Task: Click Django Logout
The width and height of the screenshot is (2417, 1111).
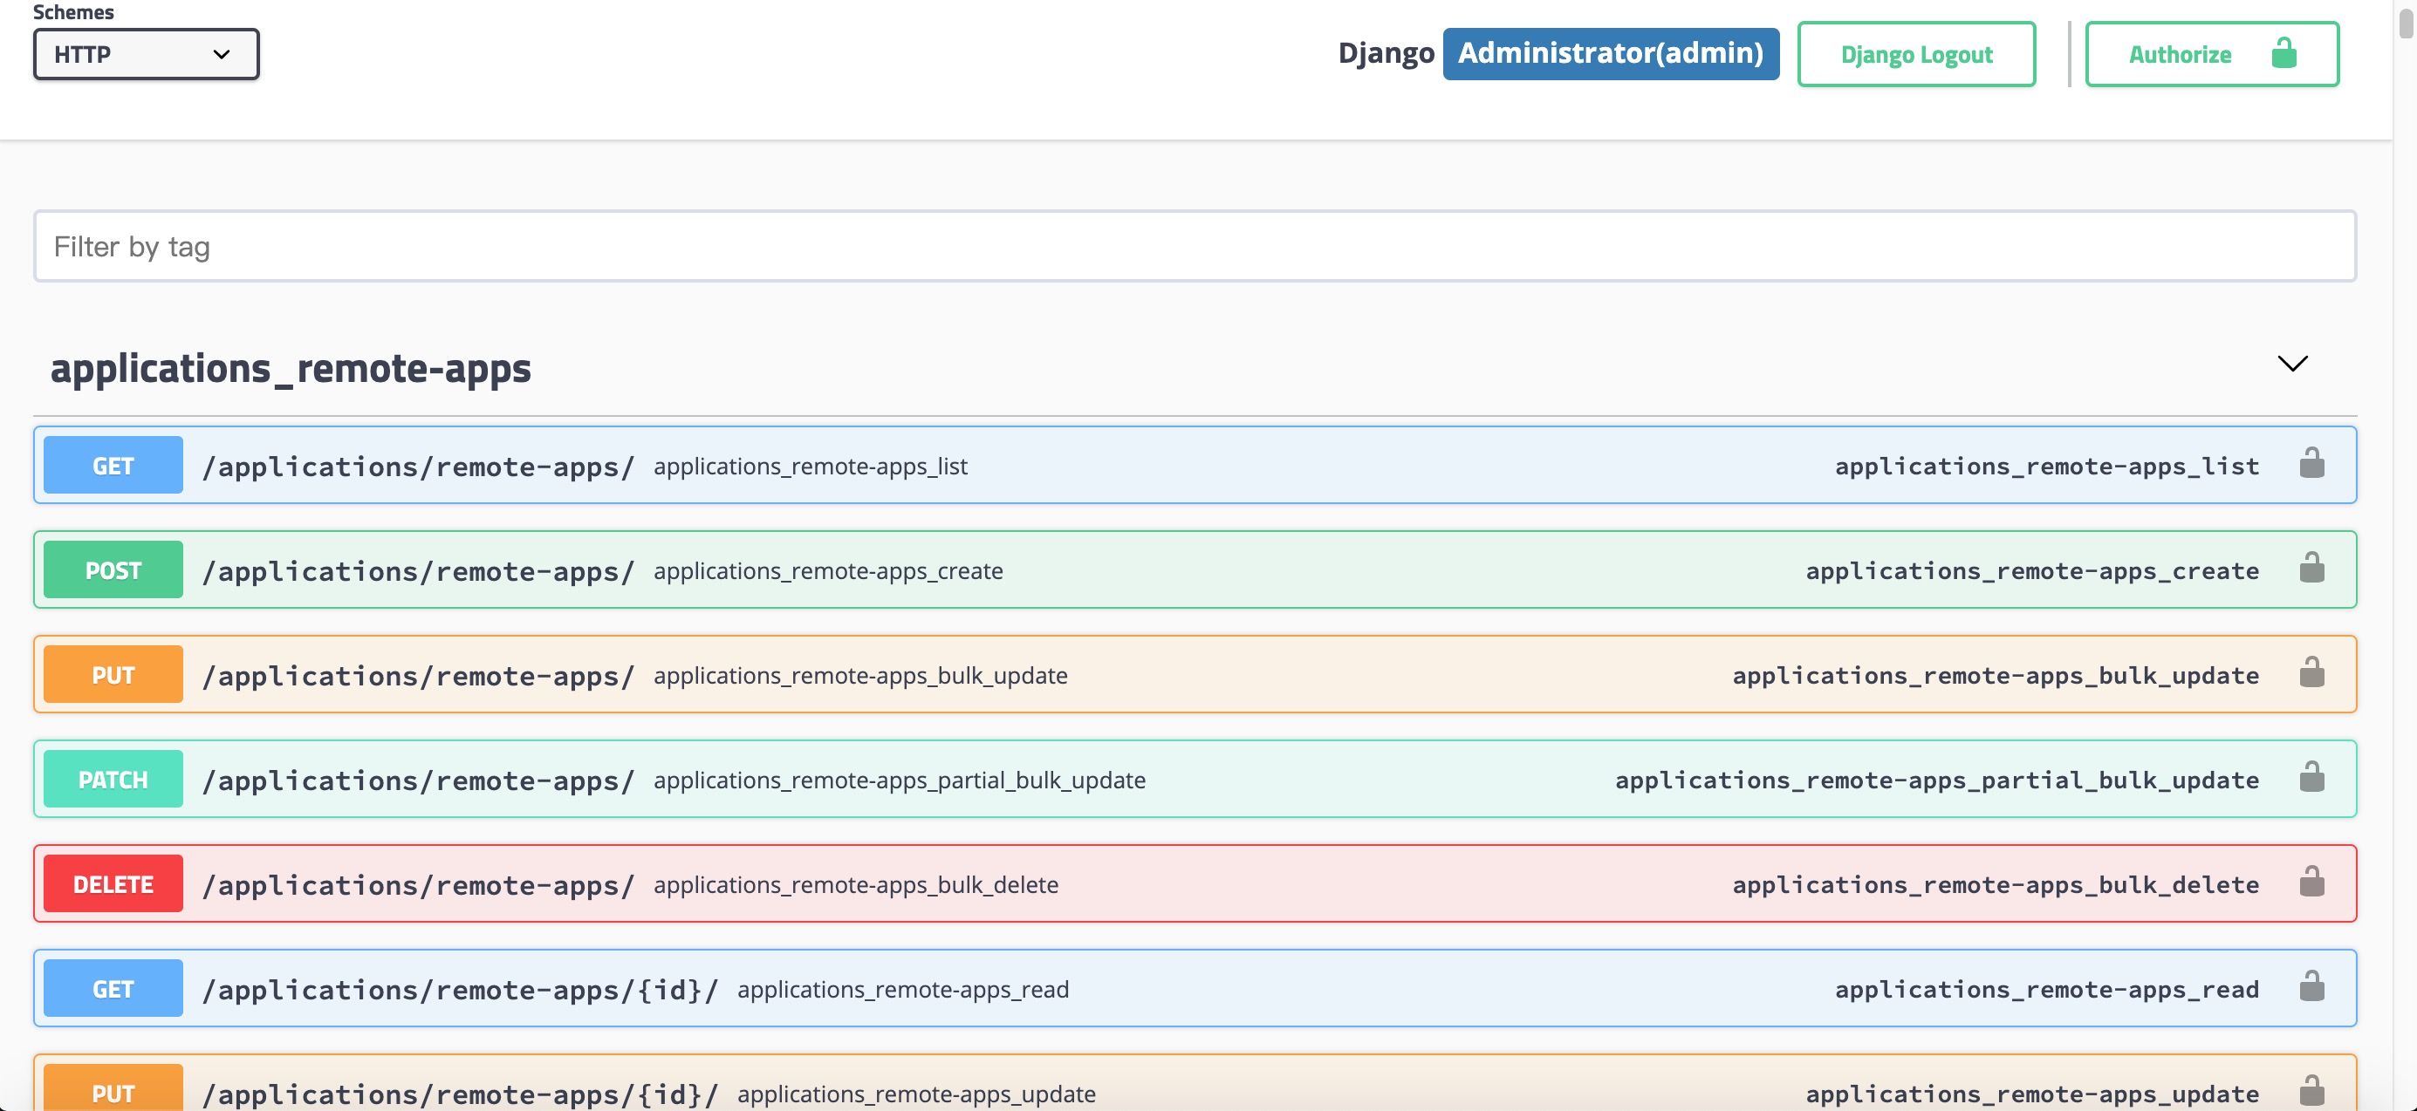Action: (1916, 53)
